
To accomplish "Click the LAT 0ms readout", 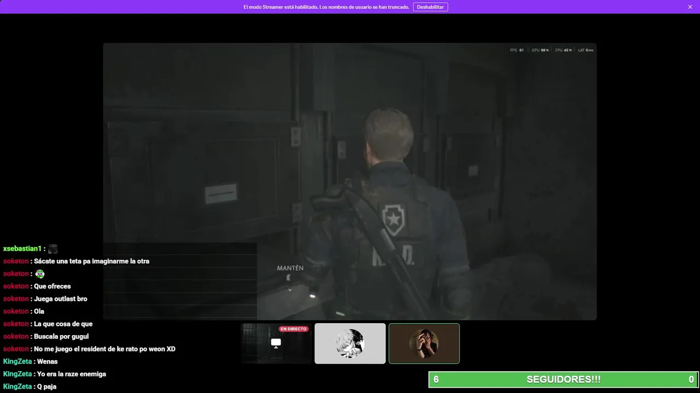I will coord(586,50).
